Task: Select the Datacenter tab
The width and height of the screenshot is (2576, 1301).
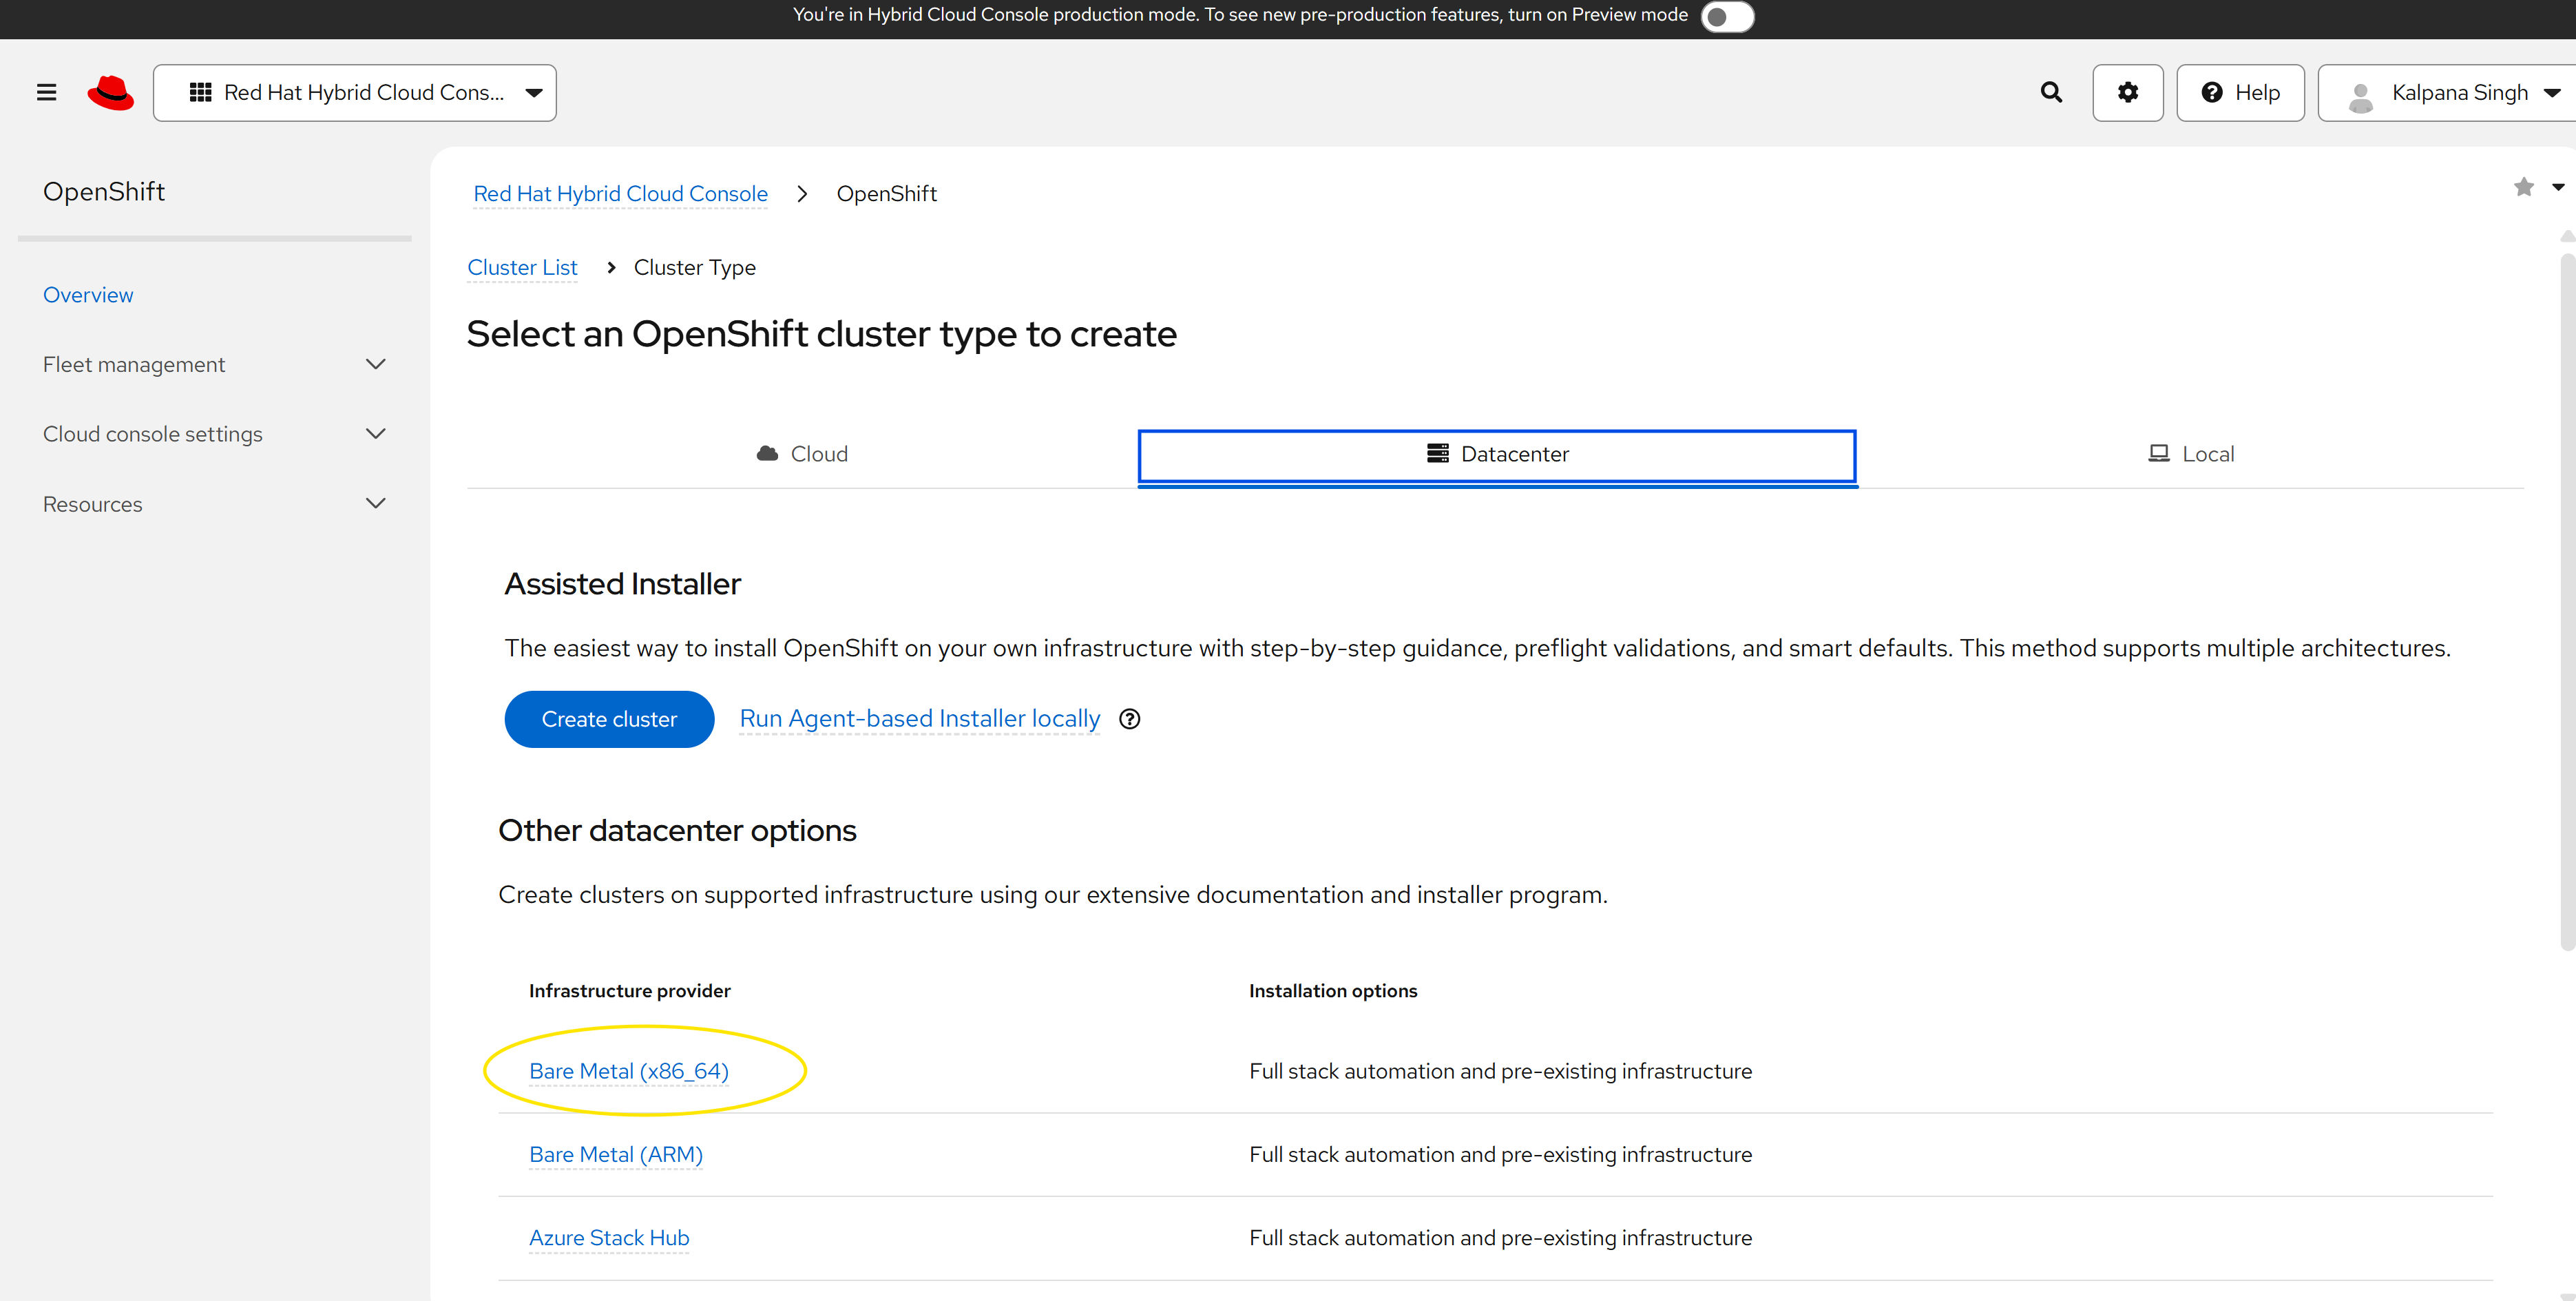Action: [1497, 456]
